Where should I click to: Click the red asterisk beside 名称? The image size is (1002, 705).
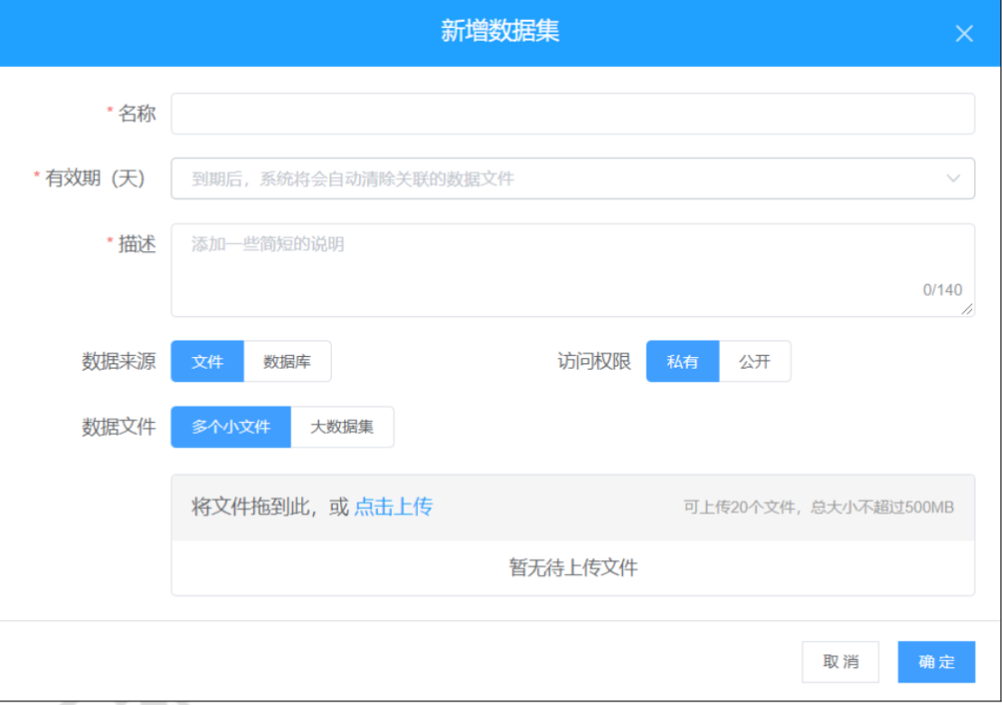(111, 110)
